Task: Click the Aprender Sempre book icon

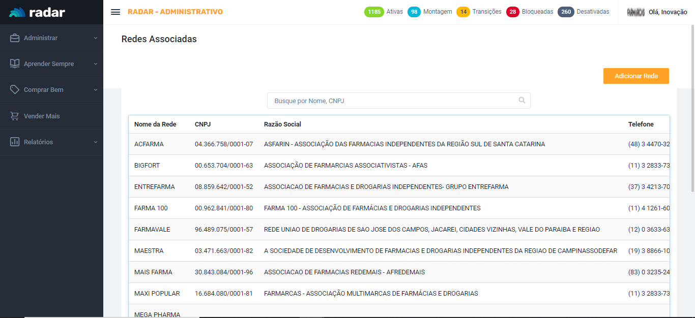Action: pos(15,64)
